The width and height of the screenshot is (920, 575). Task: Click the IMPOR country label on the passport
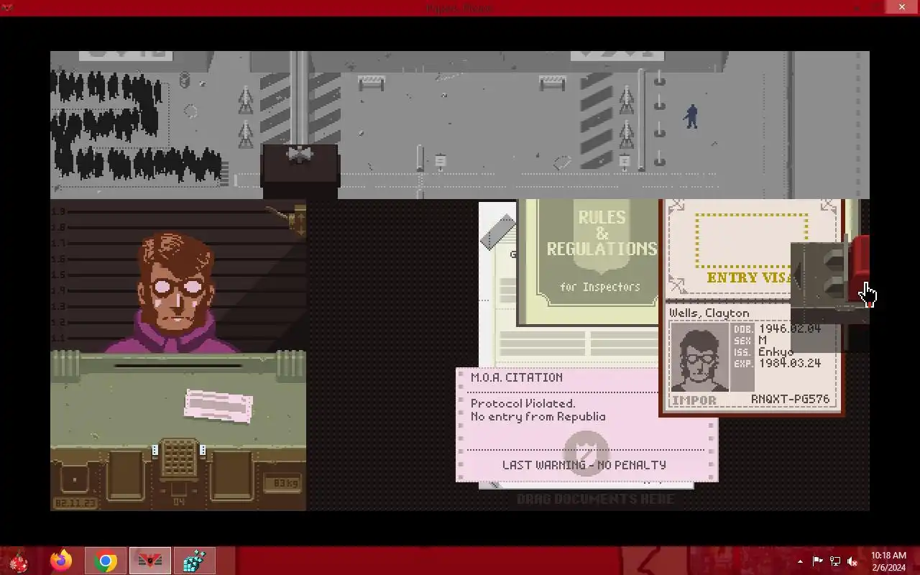[x=694, y=400]
